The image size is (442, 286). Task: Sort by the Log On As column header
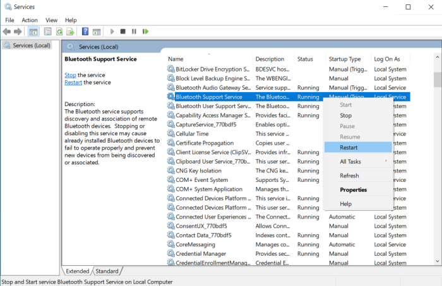coord(391,59)
